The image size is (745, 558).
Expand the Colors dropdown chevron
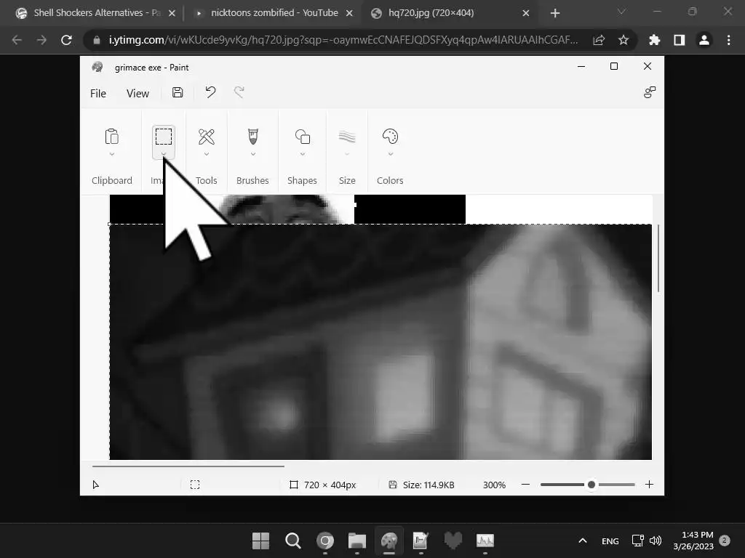tap(390, 154)
